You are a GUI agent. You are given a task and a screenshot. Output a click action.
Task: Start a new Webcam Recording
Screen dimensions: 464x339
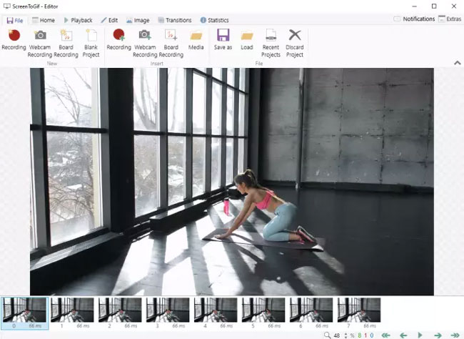click(x=40, y=44)
